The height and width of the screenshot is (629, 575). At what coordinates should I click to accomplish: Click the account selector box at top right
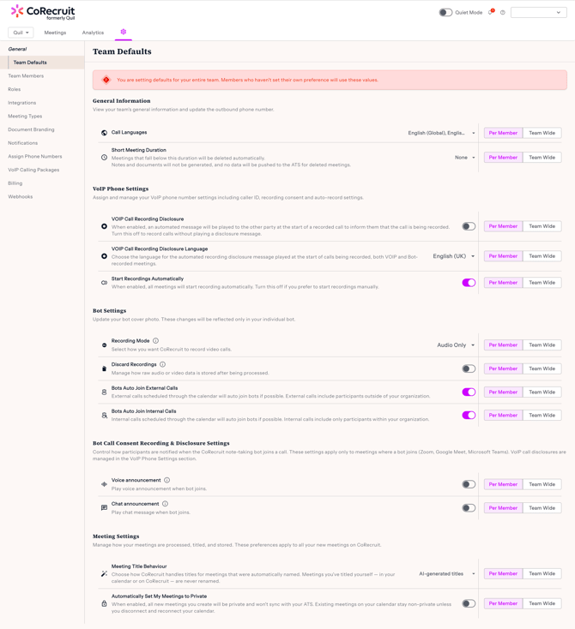538,13
